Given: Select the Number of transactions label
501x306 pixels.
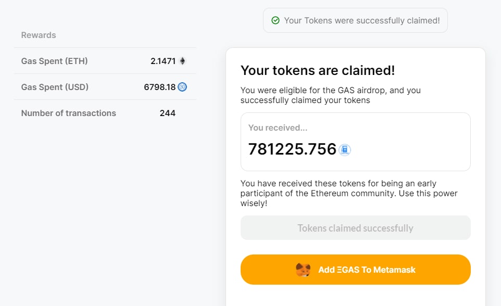Looking at the screenshot, I should [68, 113].
